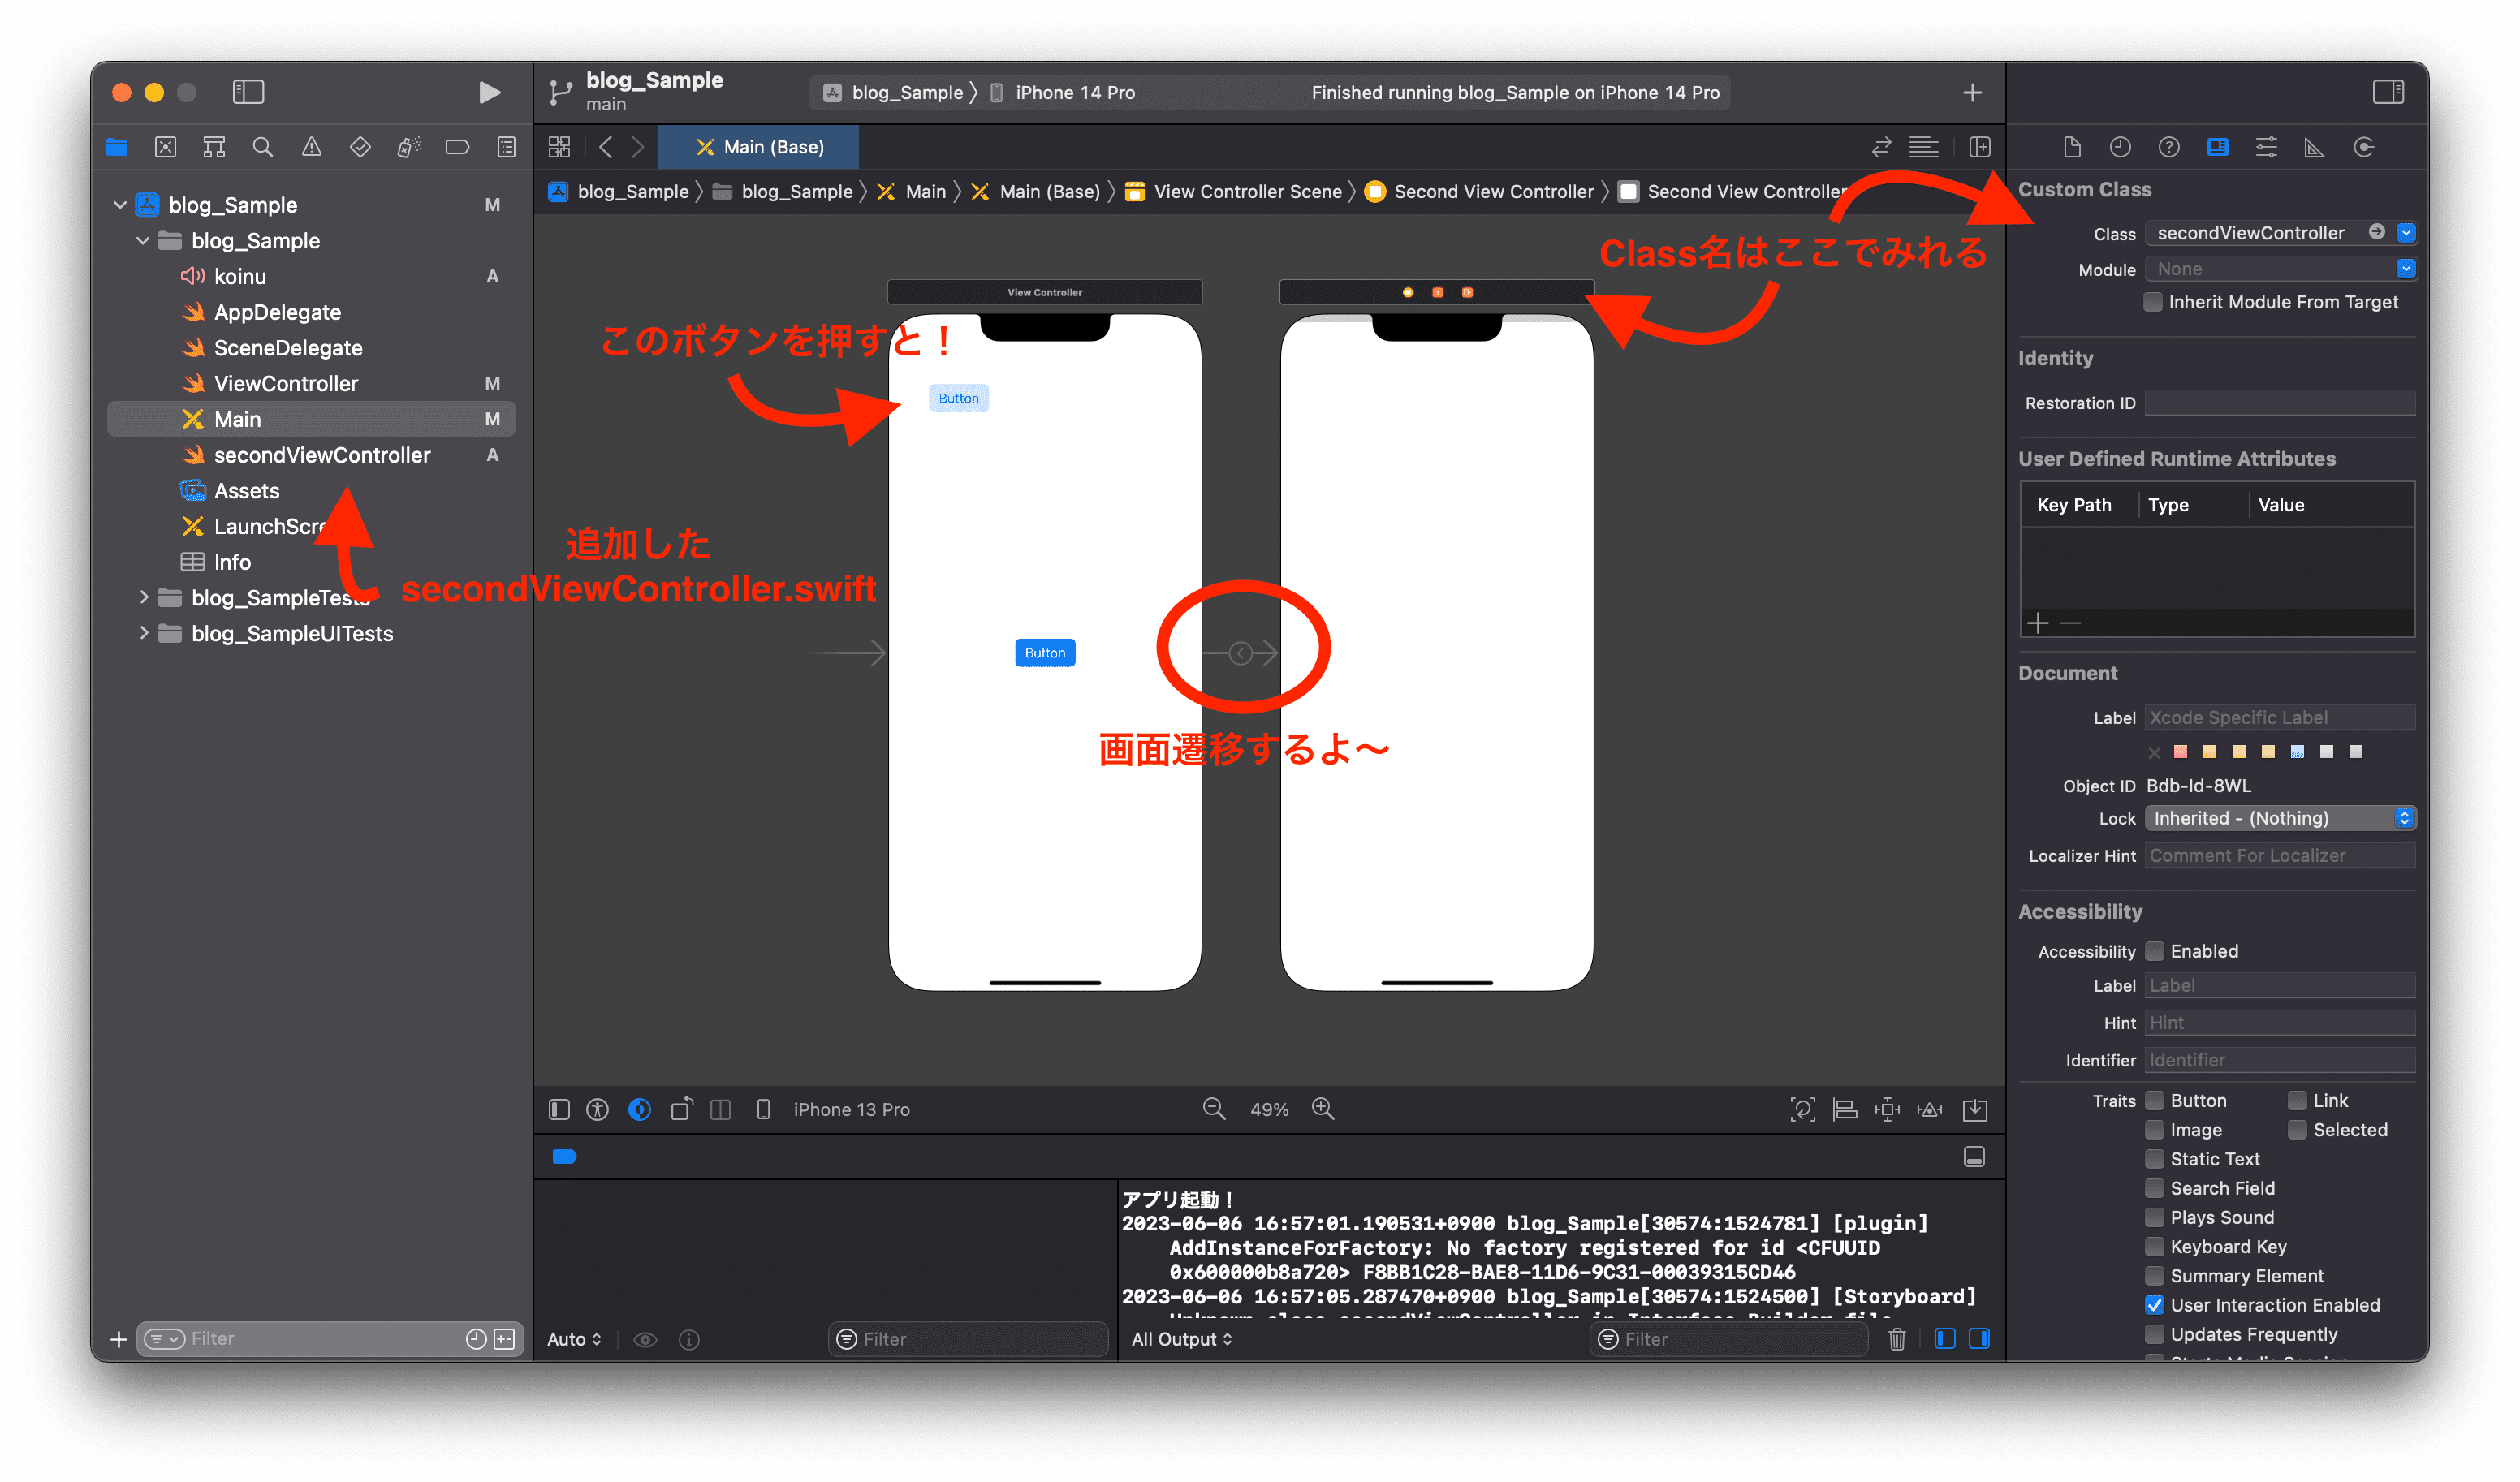
Task: Open the Lock Inherited popup
Action: click(x=2280, y=818)
